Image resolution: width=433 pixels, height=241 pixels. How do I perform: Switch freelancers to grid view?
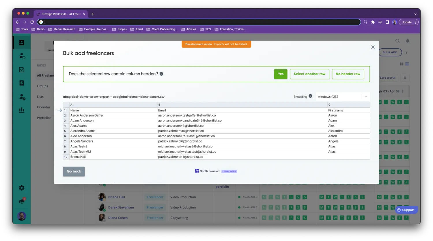coord(402,64)
